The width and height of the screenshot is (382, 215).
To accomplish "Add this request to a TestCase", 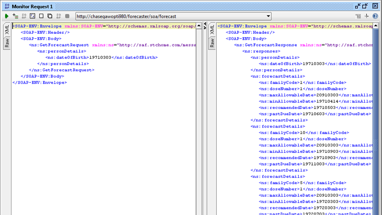I will (x=15, y=16).
